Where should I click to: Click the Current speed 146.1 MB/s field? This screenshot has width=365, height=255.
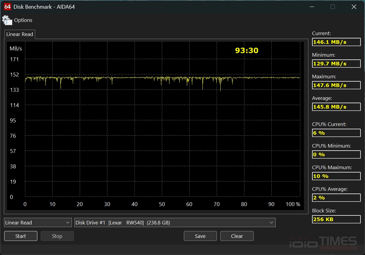pos(336,42)
